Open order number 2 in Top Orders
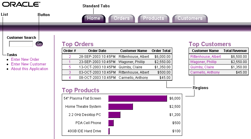The image size is (251, 139). coord(70,57)
